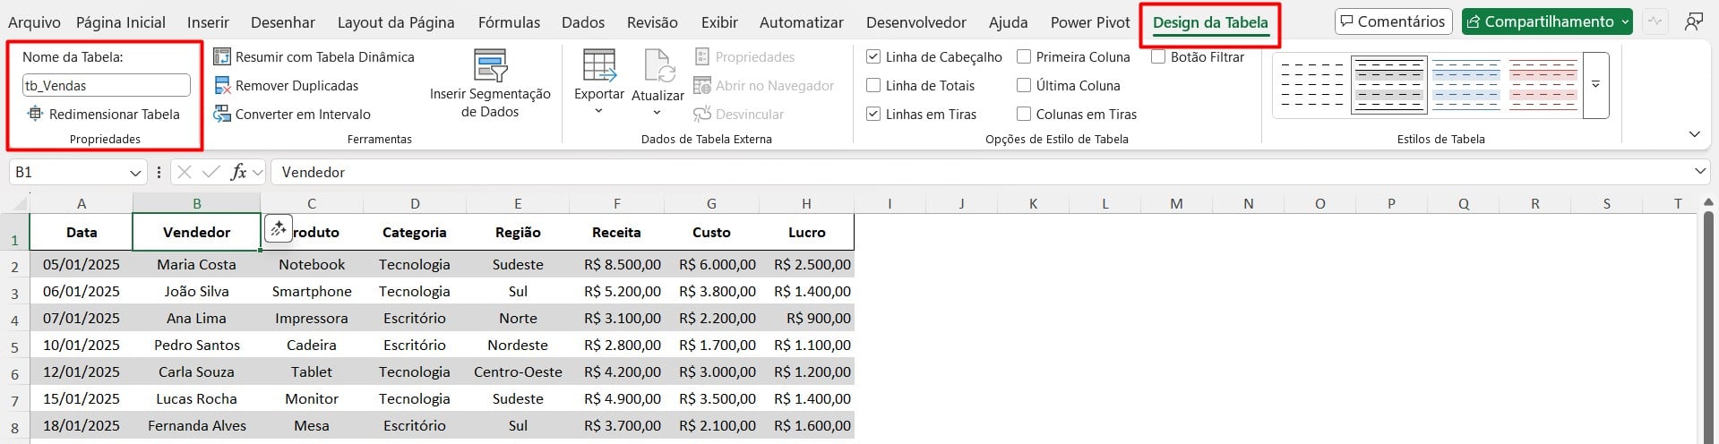The width and height of the screenshot is (1719, 444).
Task: Enable Linha de Totais checkbox
Action: coord(873,86)
